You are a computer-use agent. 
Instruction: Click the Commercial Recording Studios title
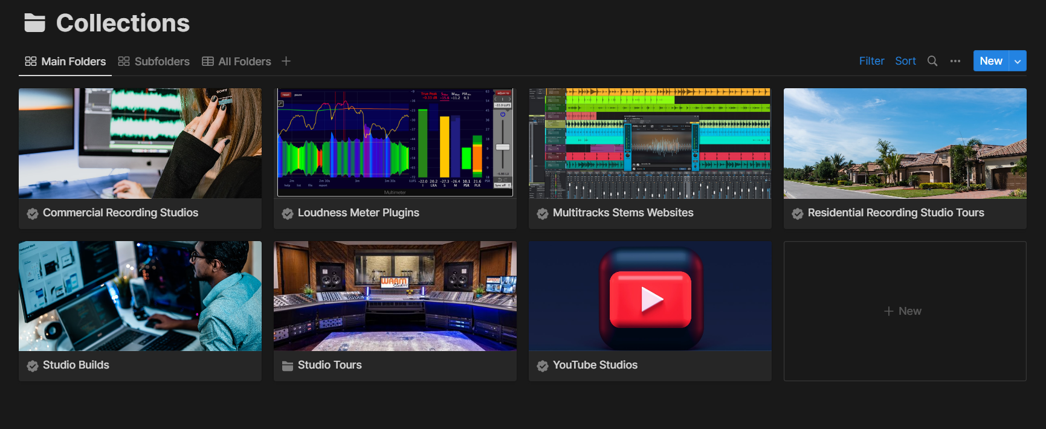[x=120, y=213]
